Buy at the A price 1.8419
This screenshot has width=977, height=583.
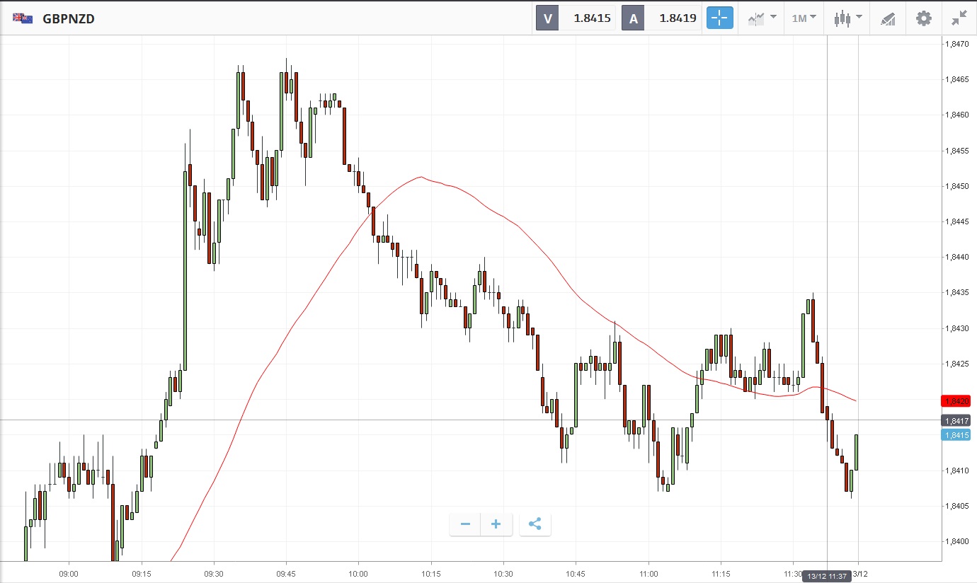click(661, 18)
